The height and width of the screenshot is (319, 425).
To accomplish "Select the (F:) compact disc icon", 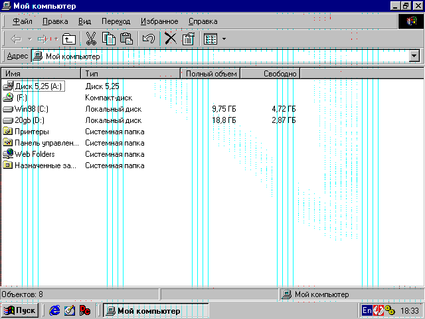I will (x=7, y=98).
